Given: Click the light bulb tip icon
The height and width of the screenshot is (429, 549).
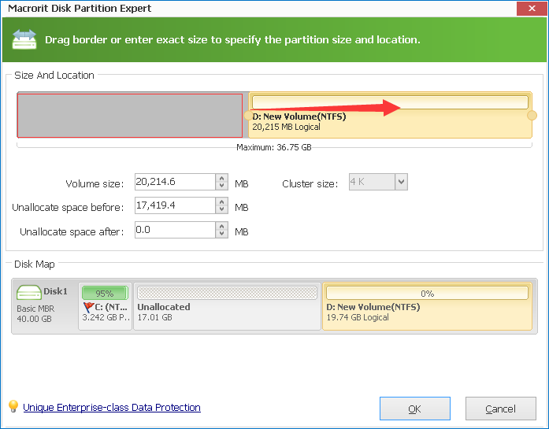Looking at the screenshot, I should pyautogui.click(x=13, y=406).
